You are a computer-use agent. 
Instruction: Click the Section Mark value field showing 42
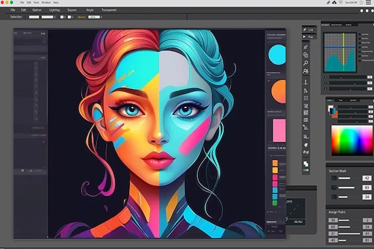point(367,178)
